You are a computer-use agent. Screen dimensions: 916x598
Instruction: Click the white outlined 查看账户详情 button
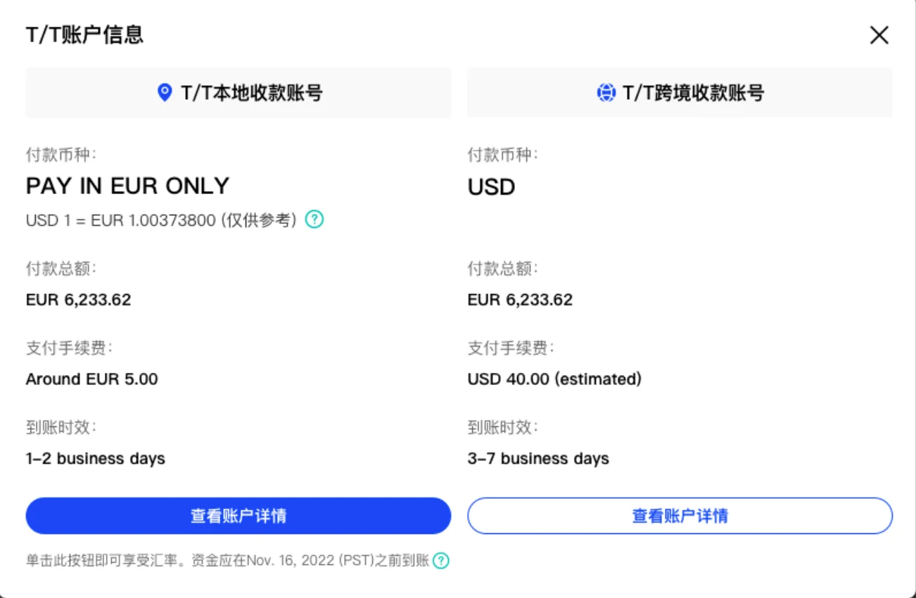(x=680, y=516)
